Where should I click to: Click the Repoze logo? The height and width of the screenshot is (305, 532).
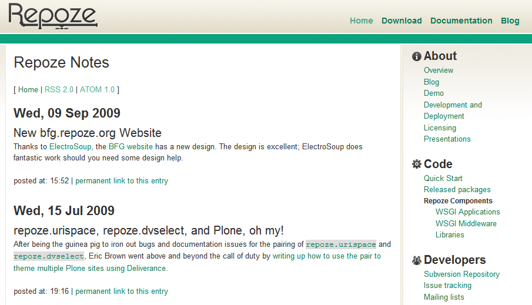tap(53, 16)
